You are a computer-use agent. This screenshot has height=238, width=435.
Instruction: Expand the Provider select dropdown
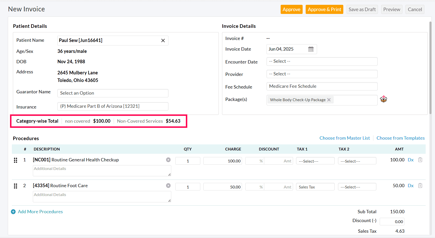click(322, 74)
